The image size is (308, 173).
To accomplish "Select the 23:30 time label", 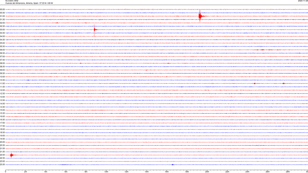I will (x=2, y=165).
